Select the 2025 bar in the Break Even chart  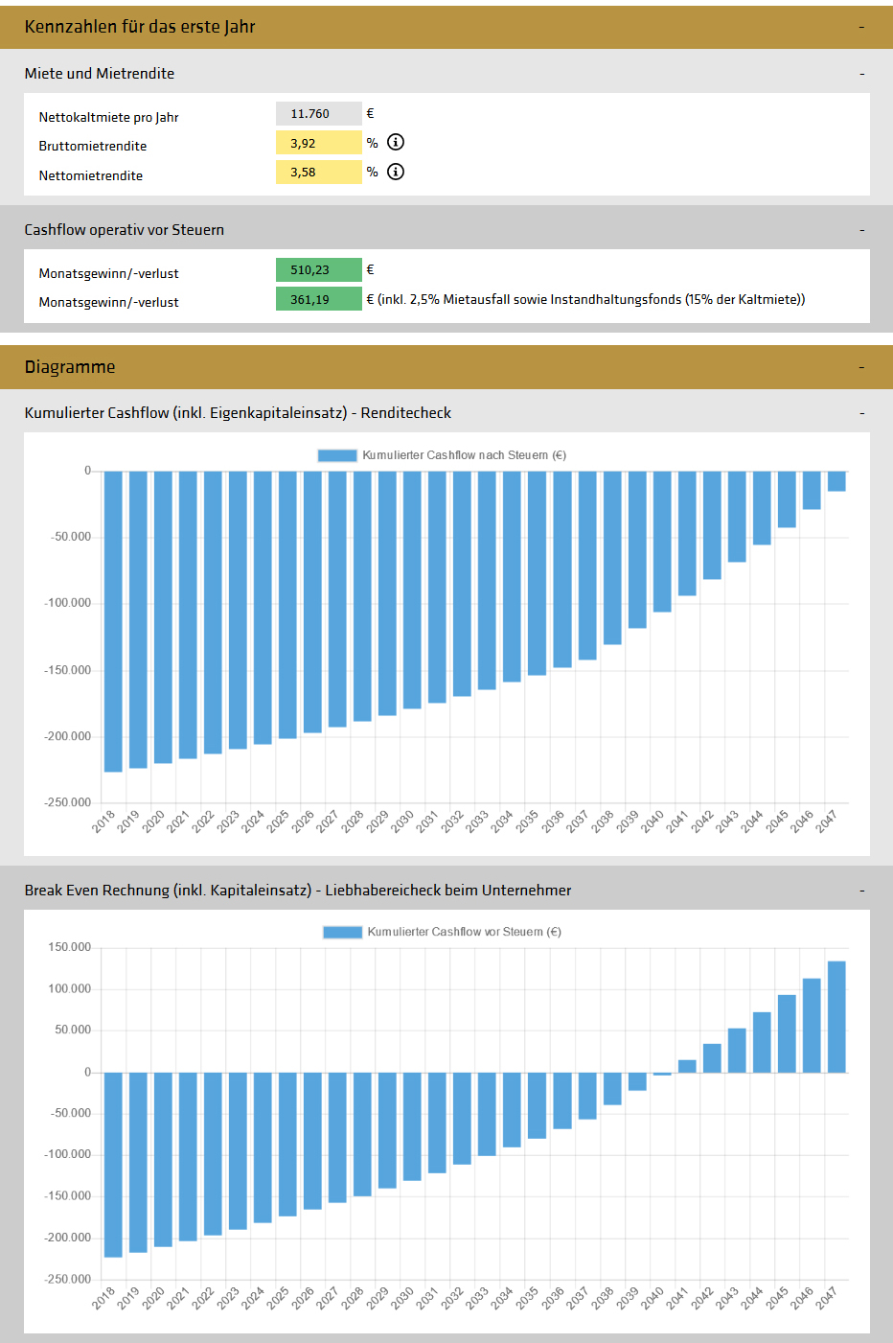coord(287,1144)
